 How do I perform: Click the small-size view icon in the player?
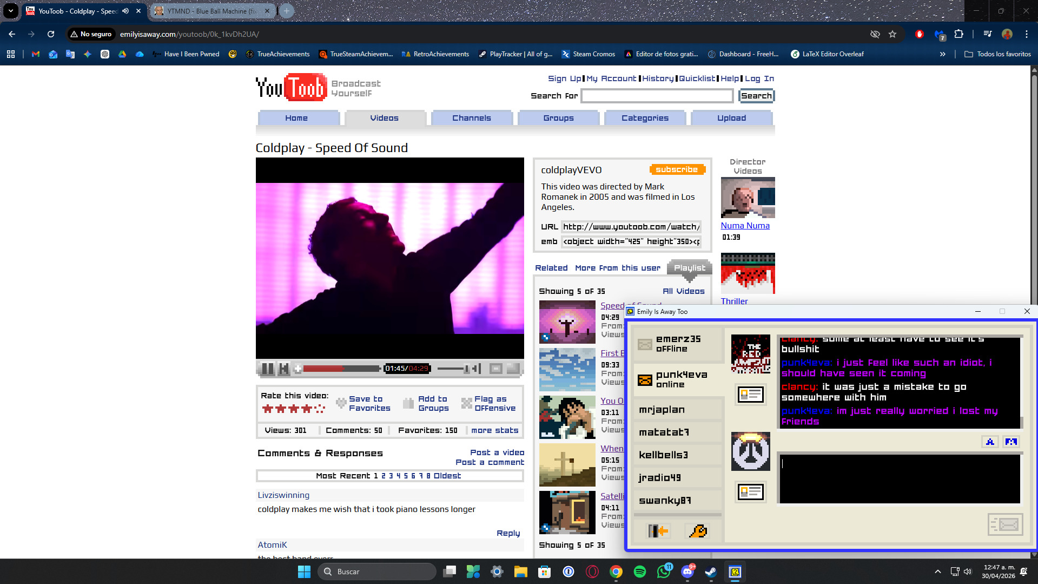click(x=495, y=369)
